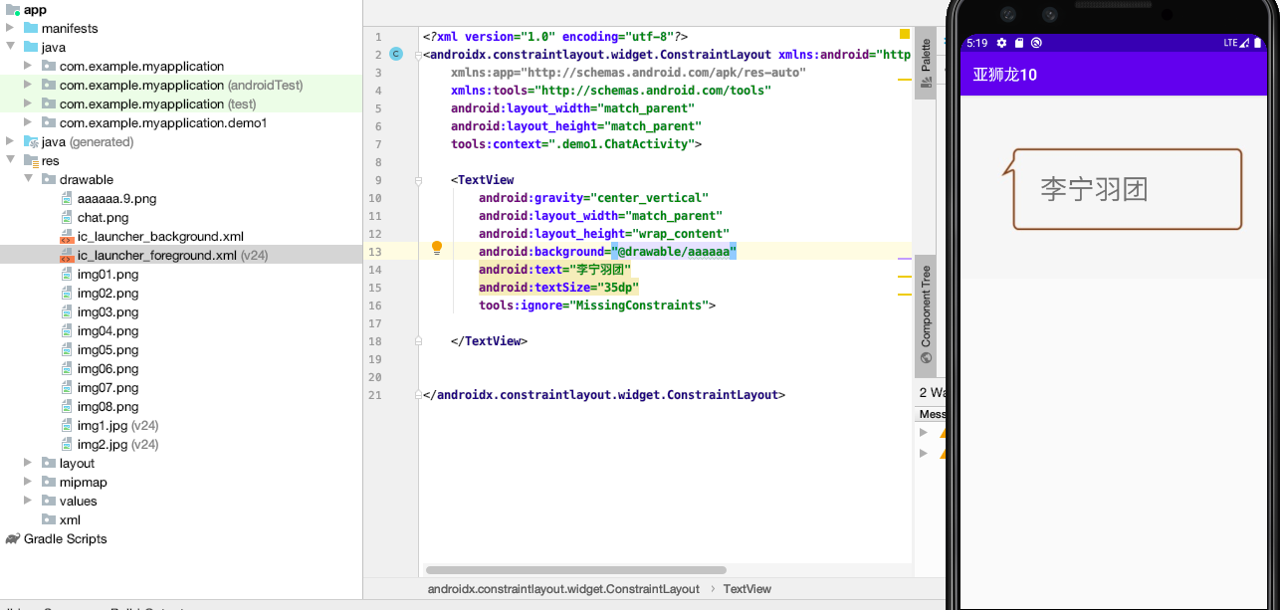
Task: Expand the layout folder arrow
Action: click(29, 464)
